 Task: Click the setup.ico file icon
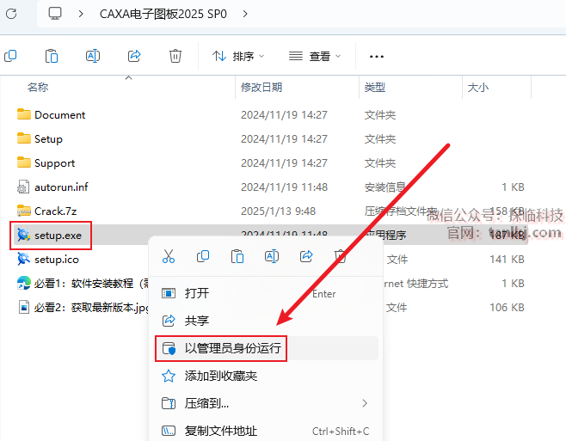click(x=23, y=259)
